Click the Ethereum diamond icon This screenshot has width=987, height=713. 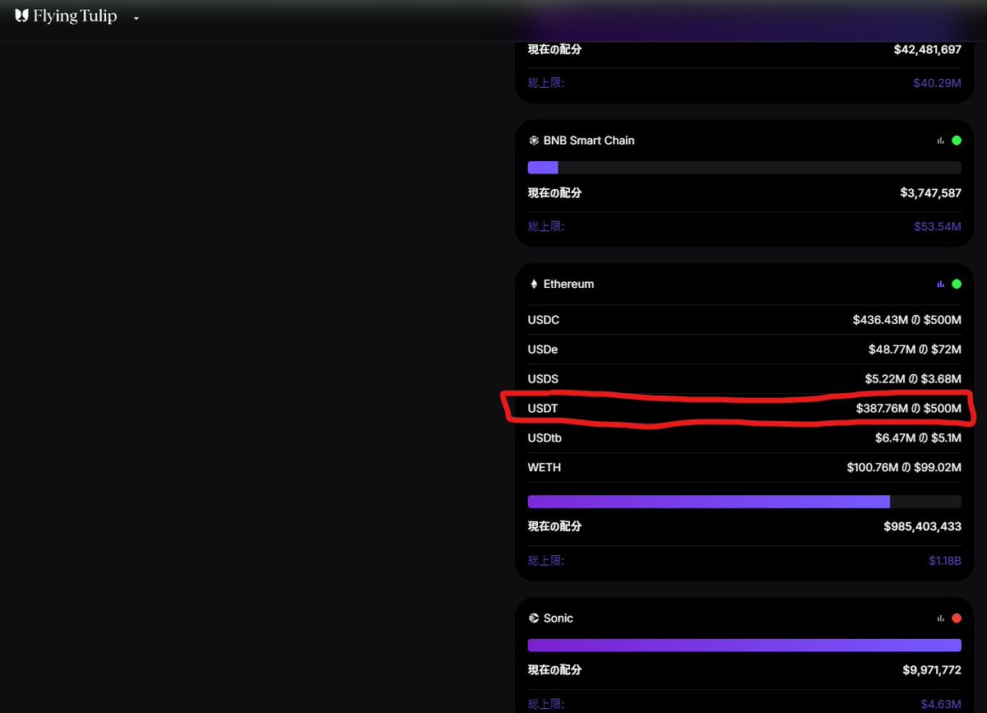coord(533,284)
